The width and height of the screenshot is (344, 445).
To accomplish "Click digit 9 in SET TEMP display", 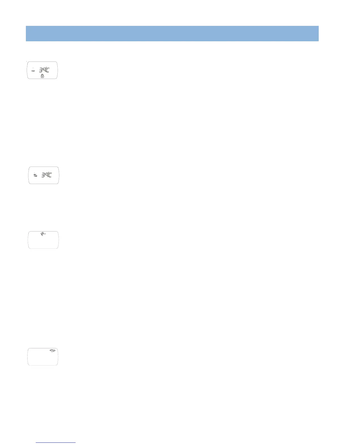I will coord(47,175).
